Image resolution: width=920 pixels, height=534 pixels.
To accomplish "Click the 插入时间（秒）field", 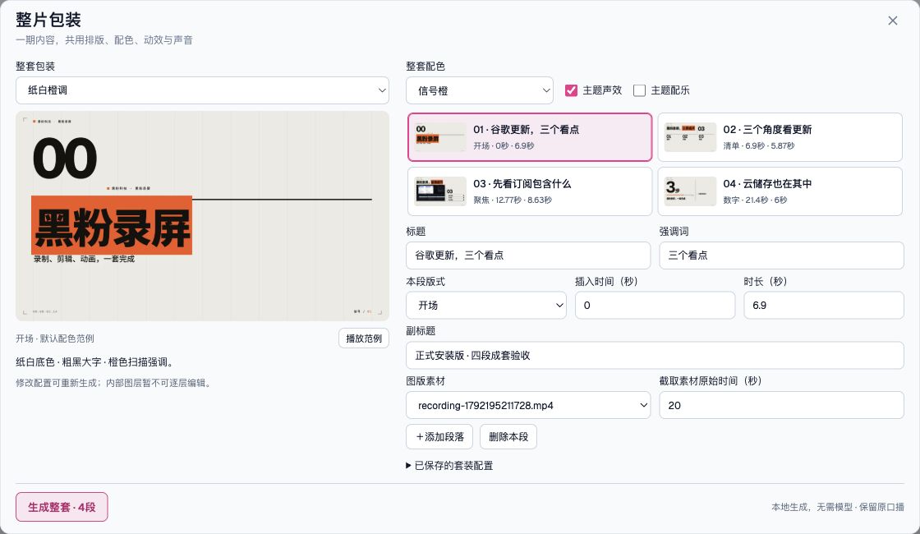I will click(655, 305).
